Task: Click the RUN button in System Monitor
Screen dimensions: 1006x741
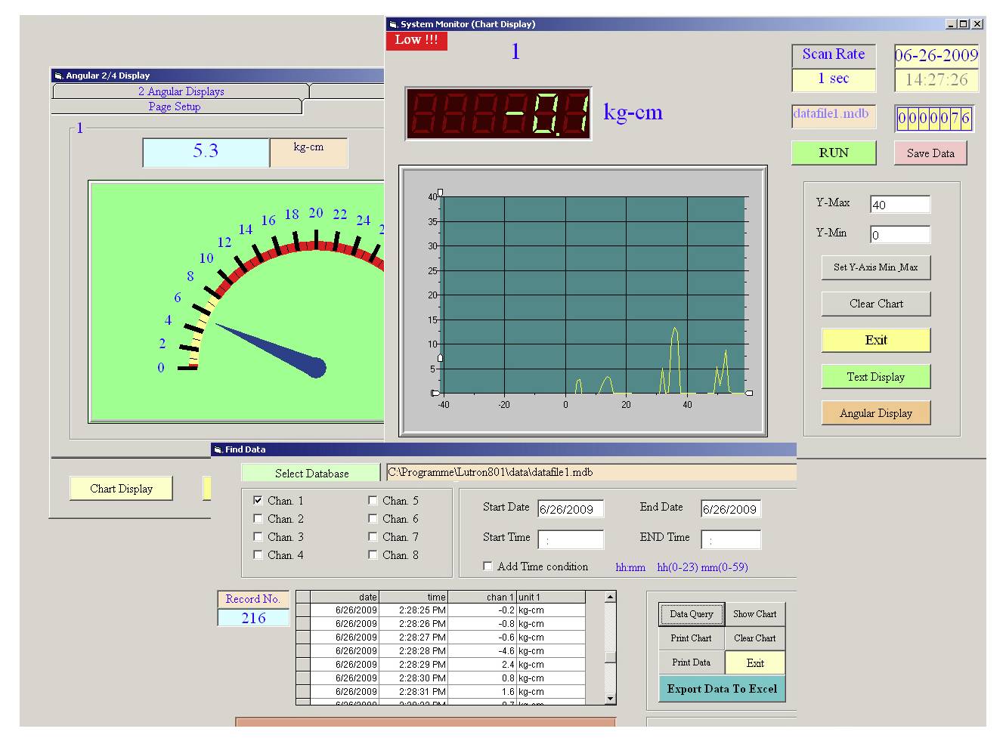Action: click(x=834, y=153)
